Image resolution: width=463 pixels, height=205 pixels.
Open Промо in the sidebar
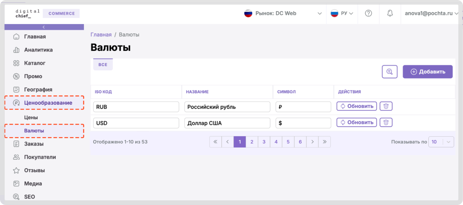click(33, 76)
